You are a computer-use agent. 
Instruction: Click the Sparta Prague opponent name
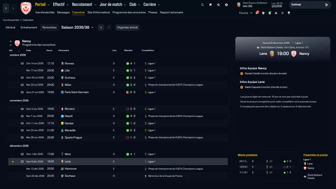[73, 137]
